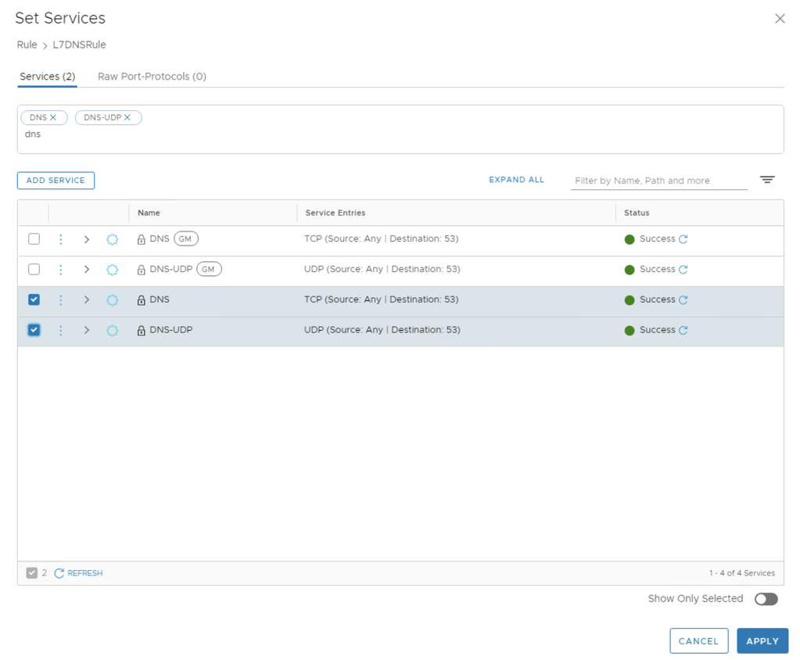Click the Add Service button
Screen dimensions: 800x660
click(56, 181)
